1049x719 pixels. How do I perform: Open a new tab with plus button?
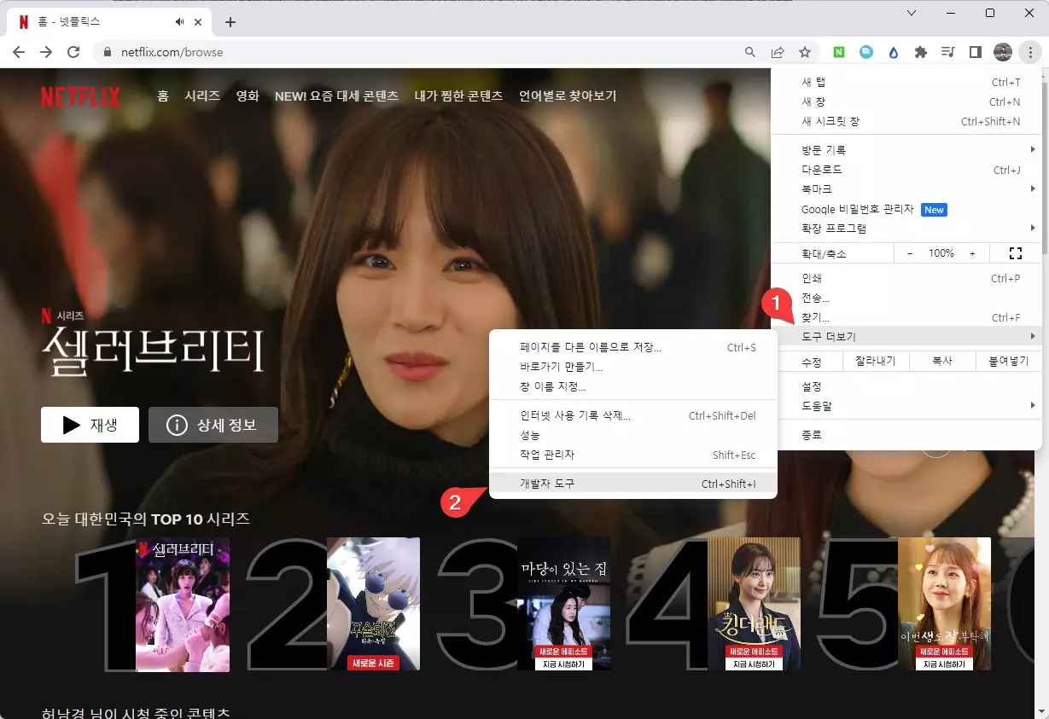(230, 22)
